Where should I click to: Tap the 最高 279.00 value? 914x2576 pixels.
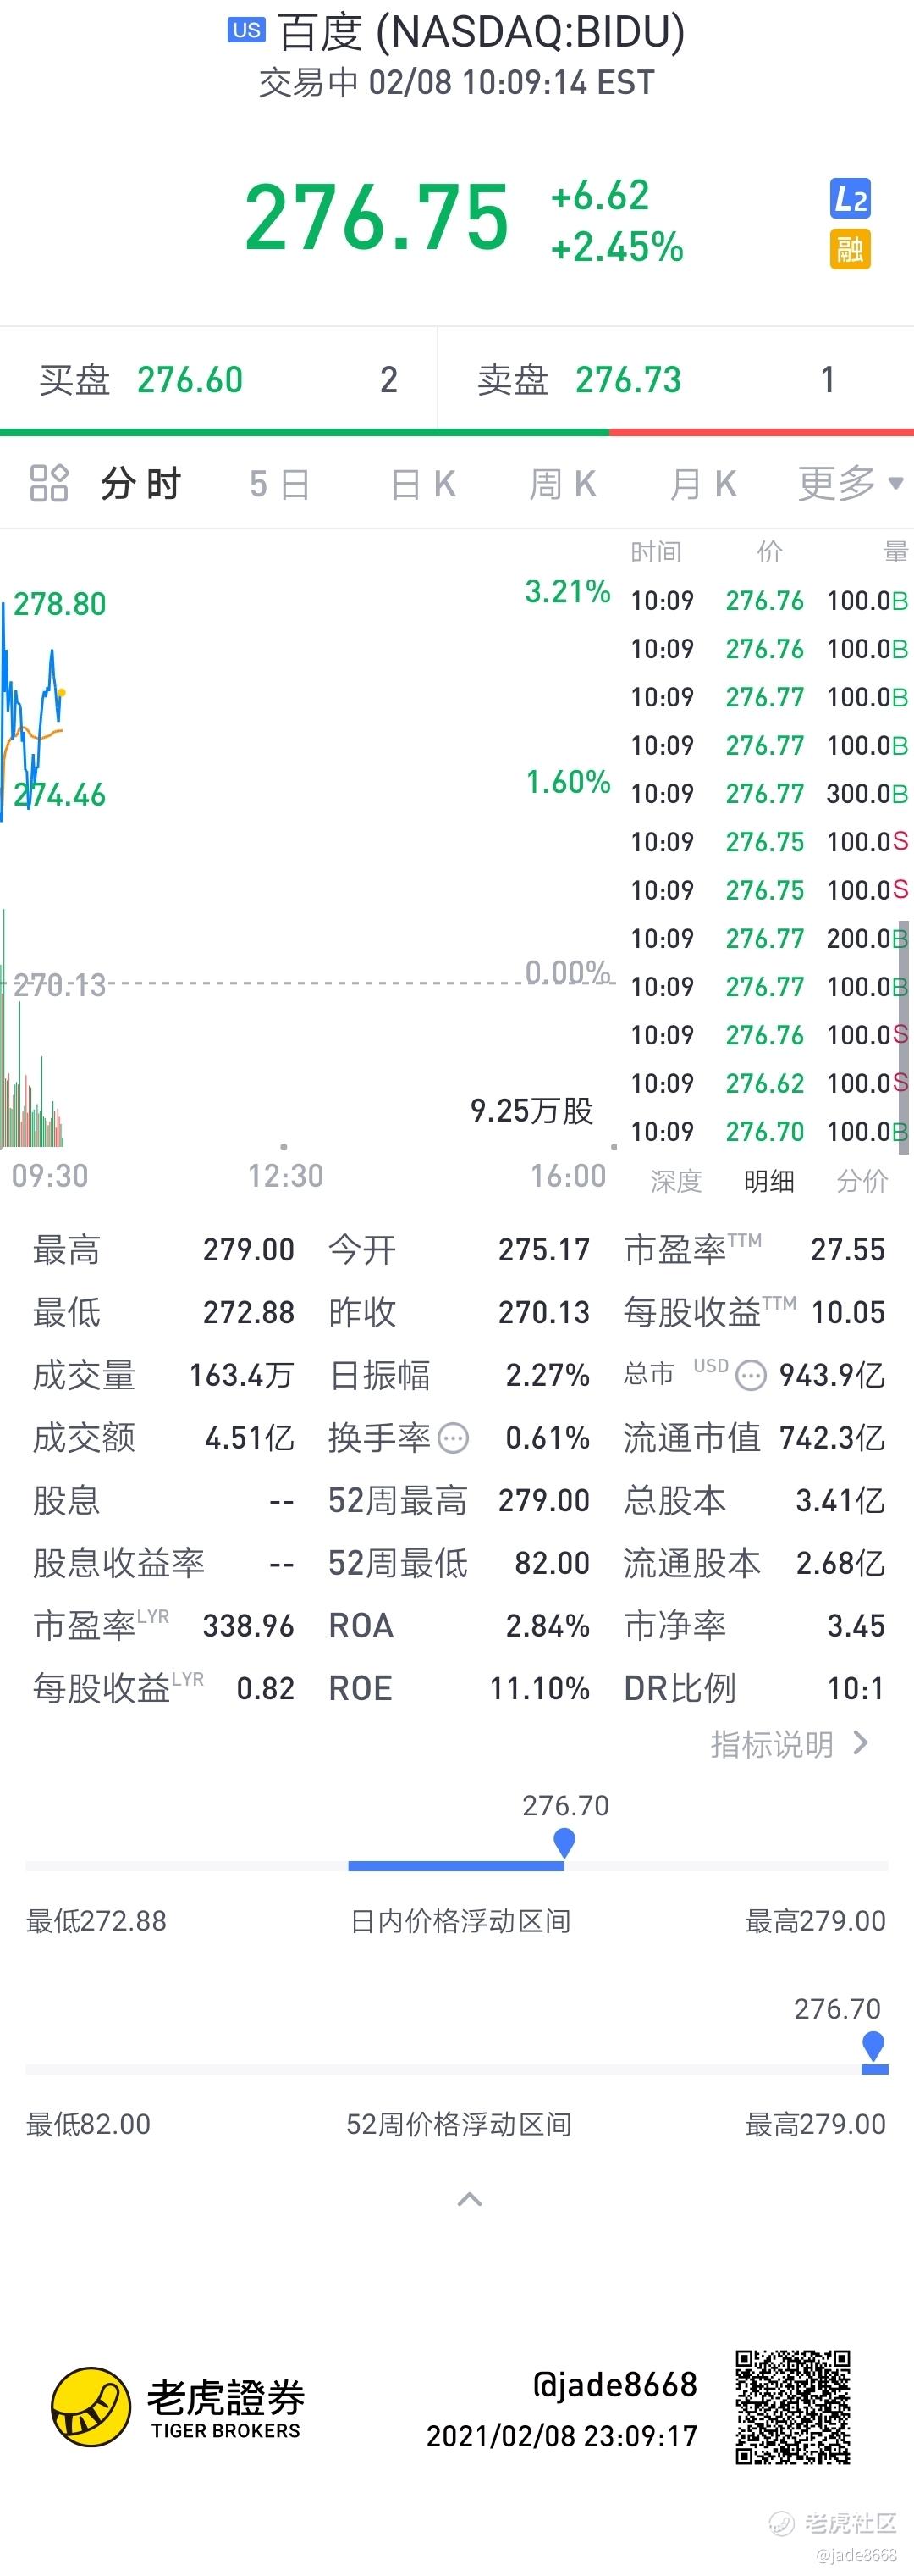tap(249, 1250)
